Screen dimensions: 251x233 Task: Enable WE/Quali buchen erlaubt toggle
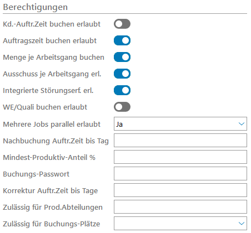click(x=122, y=107)
